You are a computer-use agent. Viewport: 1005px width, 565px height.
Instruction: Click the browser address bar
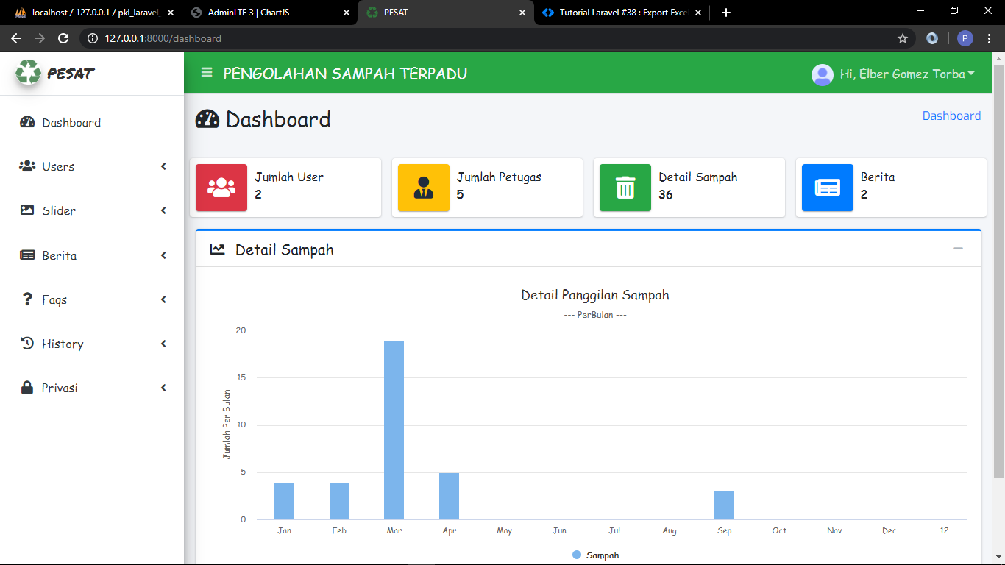pos(486,38)
